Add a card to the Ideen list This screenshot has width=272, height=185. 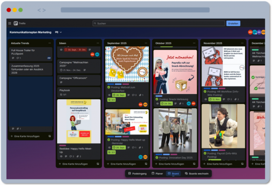click(73, 164)
